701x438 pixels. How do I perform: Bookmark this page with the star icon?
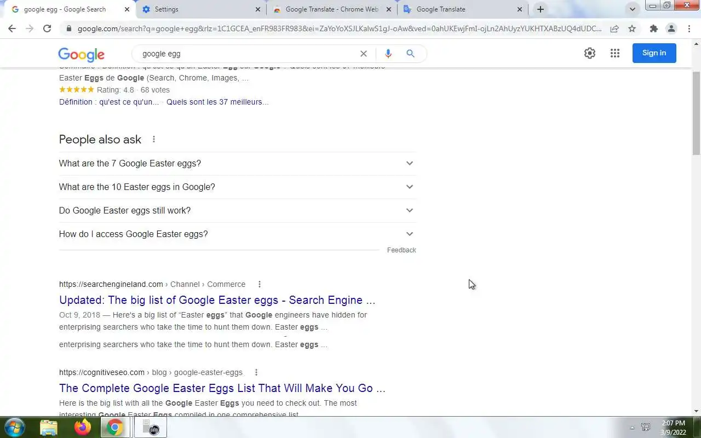(x=632, y=28)
